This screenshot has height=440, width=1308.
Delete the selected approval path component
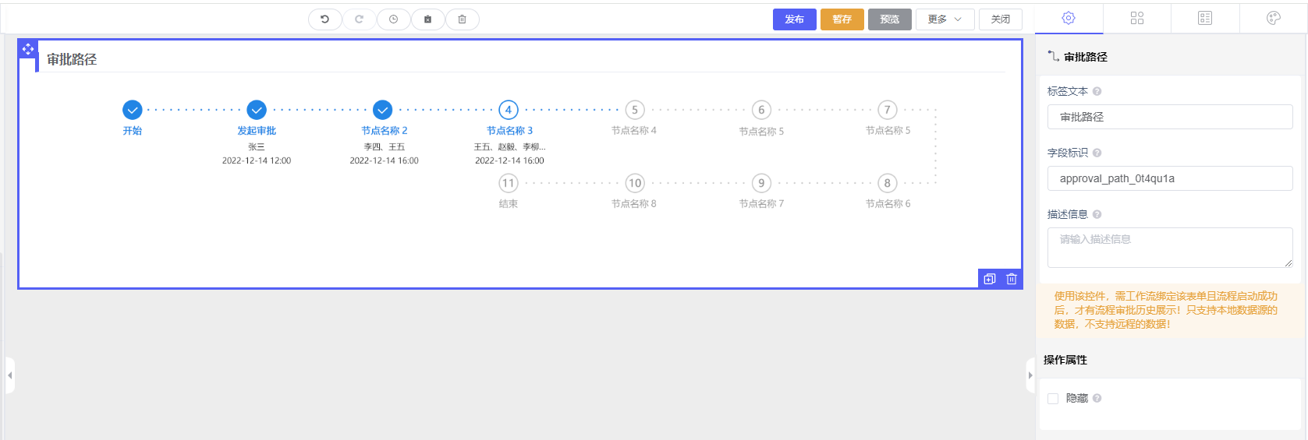click(1012, 279)
